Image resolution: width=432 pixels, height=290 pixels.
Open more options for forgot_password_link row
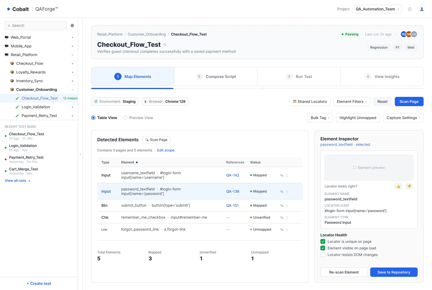(287, 230)
